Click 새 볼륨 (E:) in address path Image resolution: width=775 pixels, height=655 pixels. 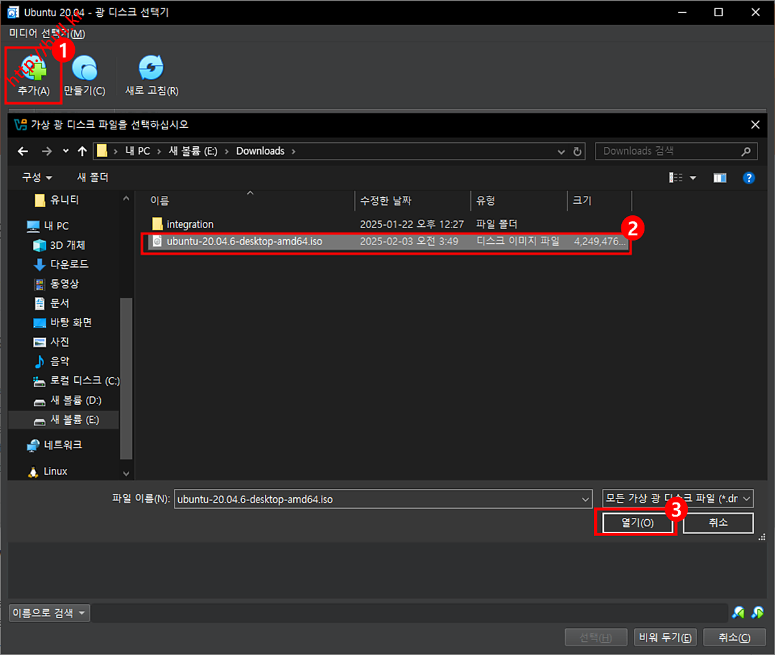tap(193, 151)
